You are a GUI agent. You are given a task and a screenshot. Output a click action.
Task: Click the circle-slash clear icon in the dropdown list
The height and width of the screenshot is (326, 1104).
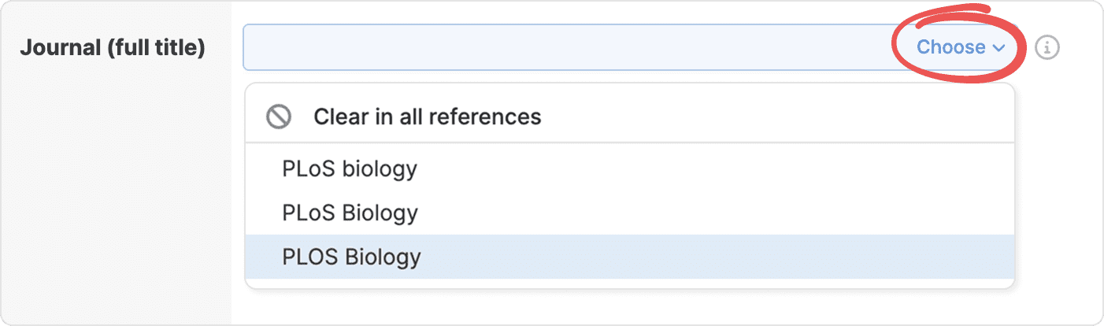pyautogui.click(x=279, y=117)
